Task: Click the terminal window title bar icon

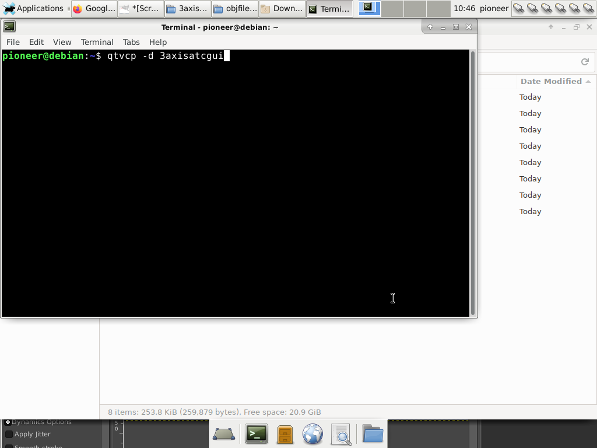Action: [9, 27]
